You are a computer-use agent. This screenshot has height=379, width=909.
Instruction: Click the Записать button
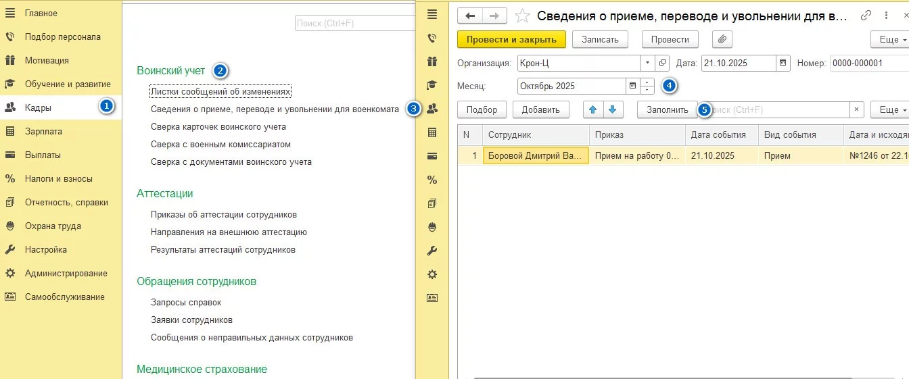coord(600,39)
